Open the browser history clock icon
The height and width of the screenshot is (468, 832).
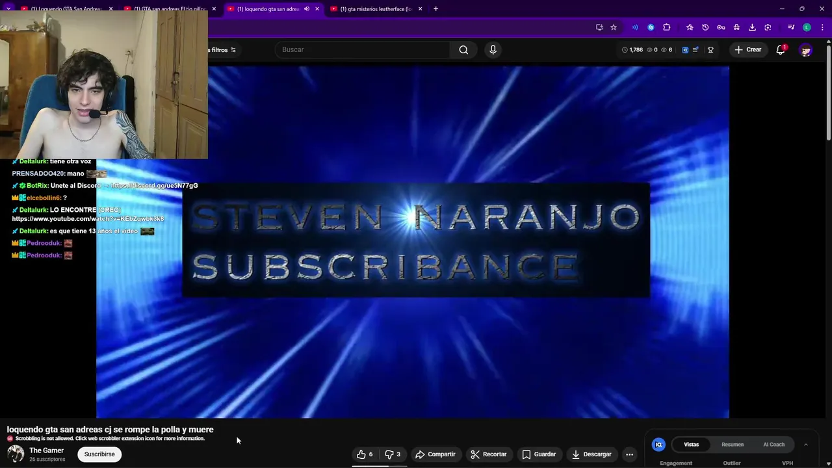coord(705,27)
